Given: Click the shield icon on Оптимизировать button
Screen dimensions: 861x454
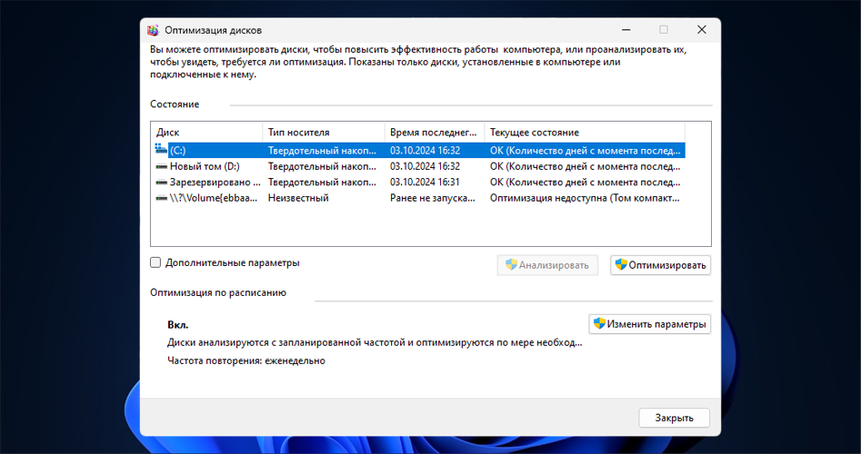Looking at the screenshot, I should point(621,265).
